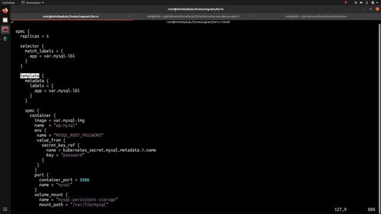Click the microphone indicator in top bar
Image resolution: width=381 pixels, height=214 pixels.
[x=367, y=2]
